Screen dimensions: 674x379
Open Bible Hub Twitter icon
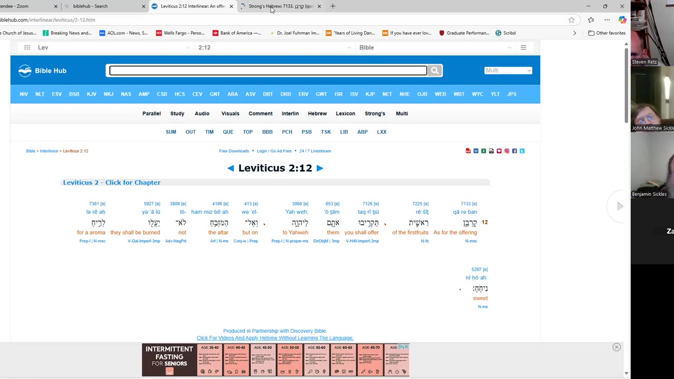point(522,151)
